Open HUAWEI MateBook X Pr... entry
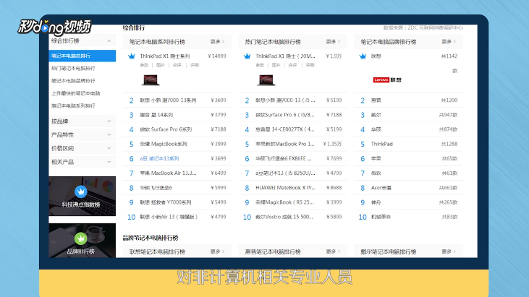The width and height of the screenshot is (529, 297). pos(286,188)
